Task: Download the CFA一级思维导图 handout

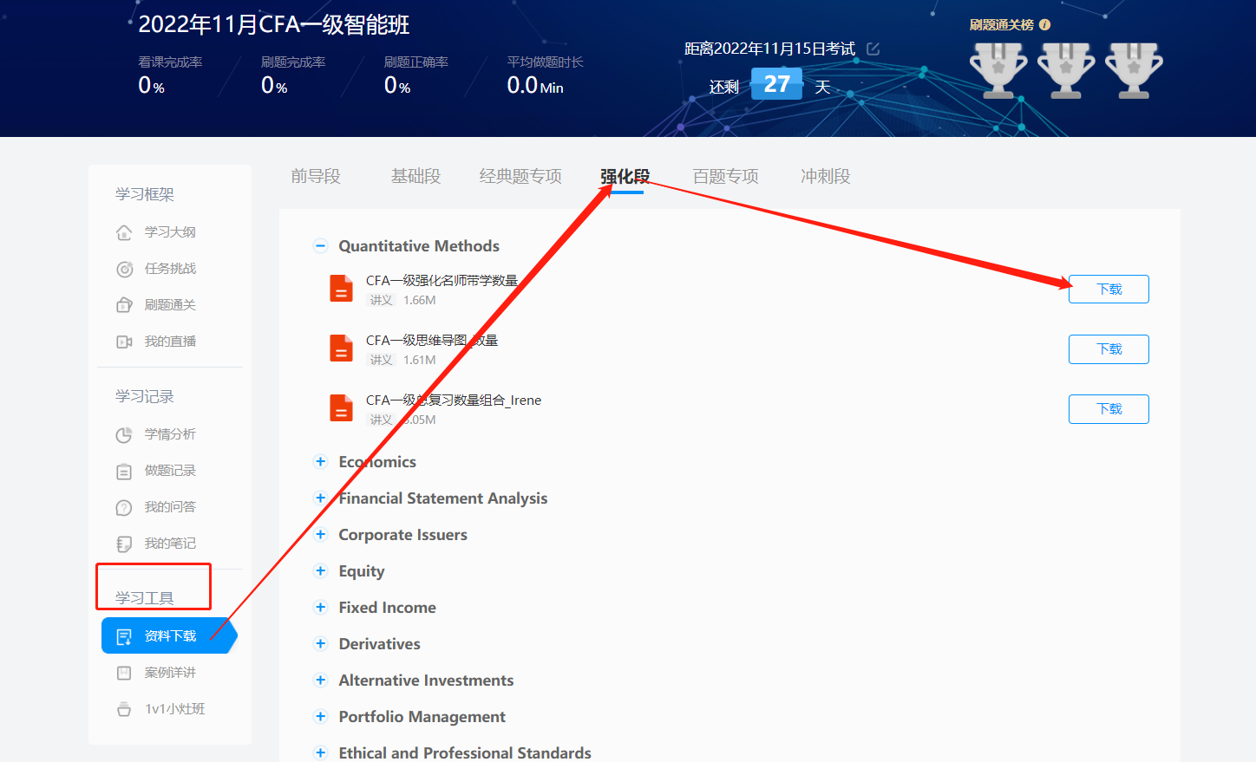Action: pos(1109,349)
